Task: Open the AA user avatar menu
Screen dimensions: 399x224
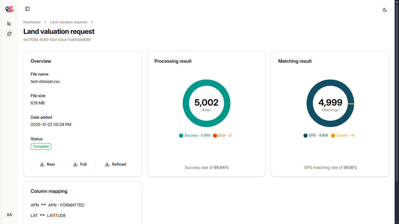Action: pos(9,215)
